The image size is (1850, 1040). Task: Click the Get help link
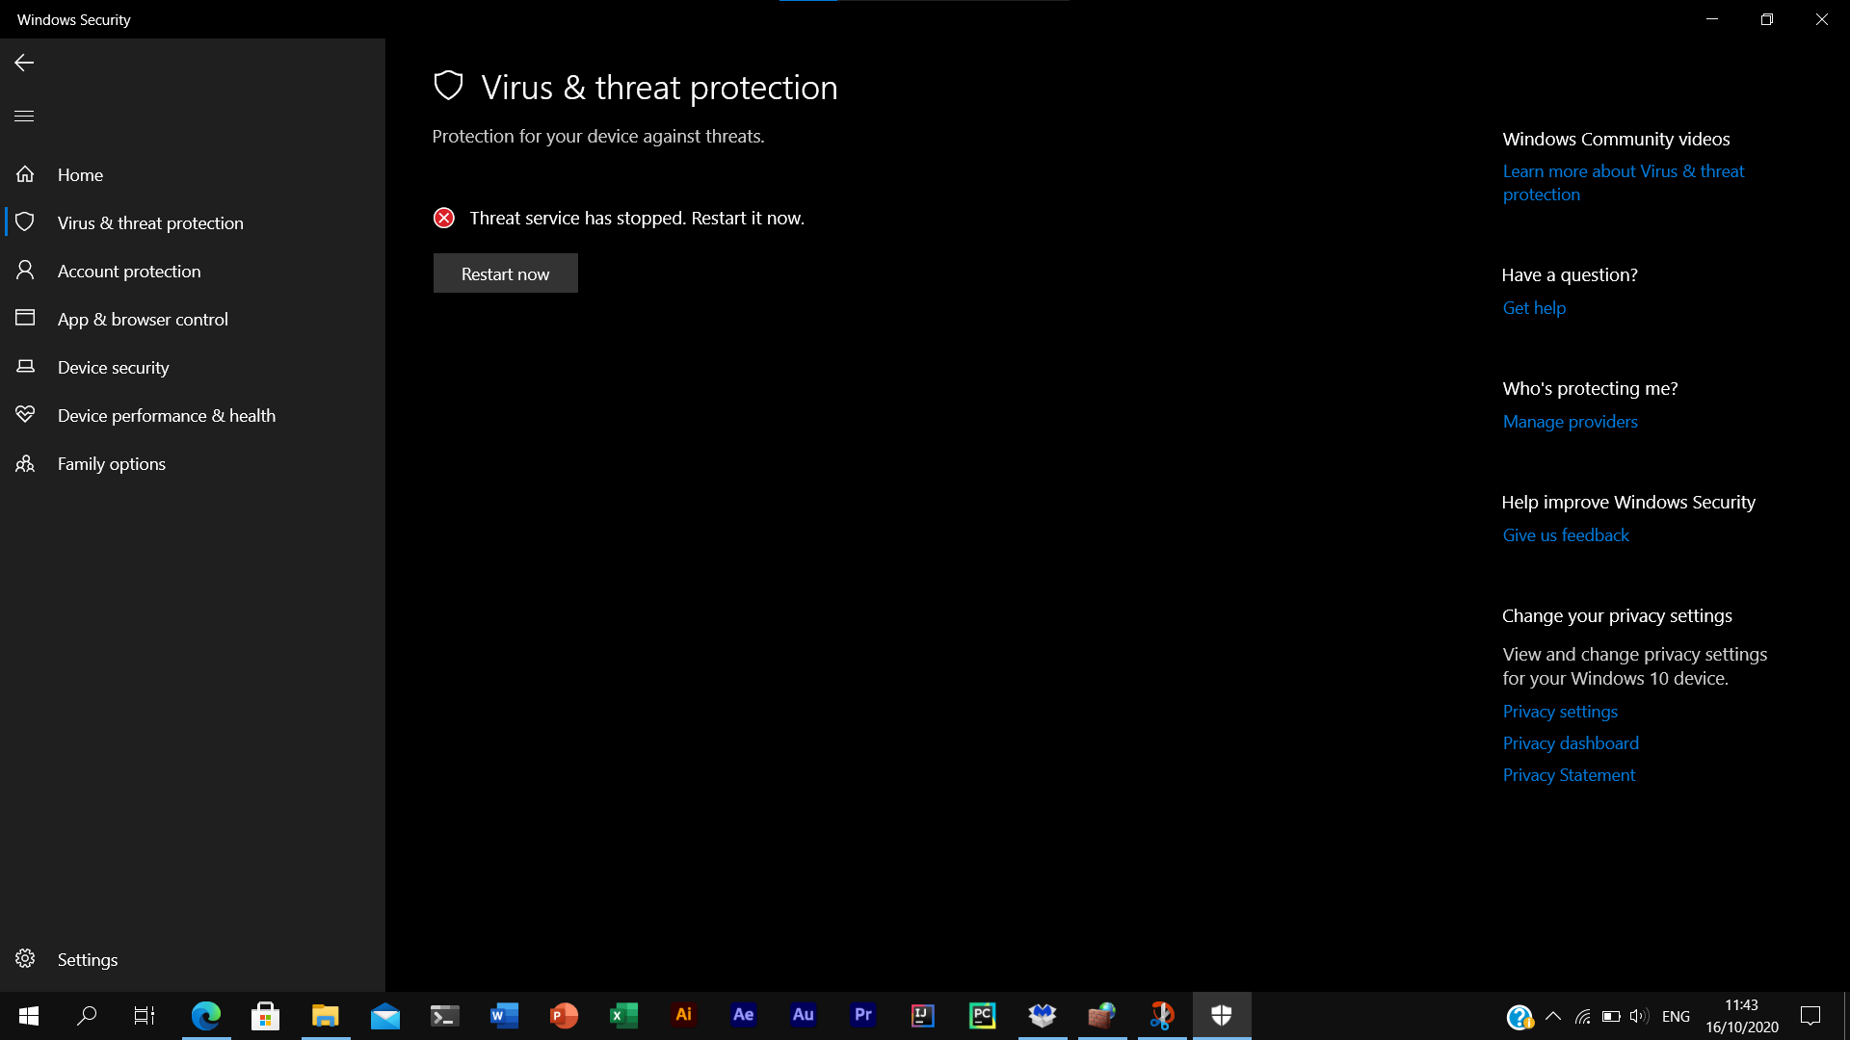coord(1534,308)
